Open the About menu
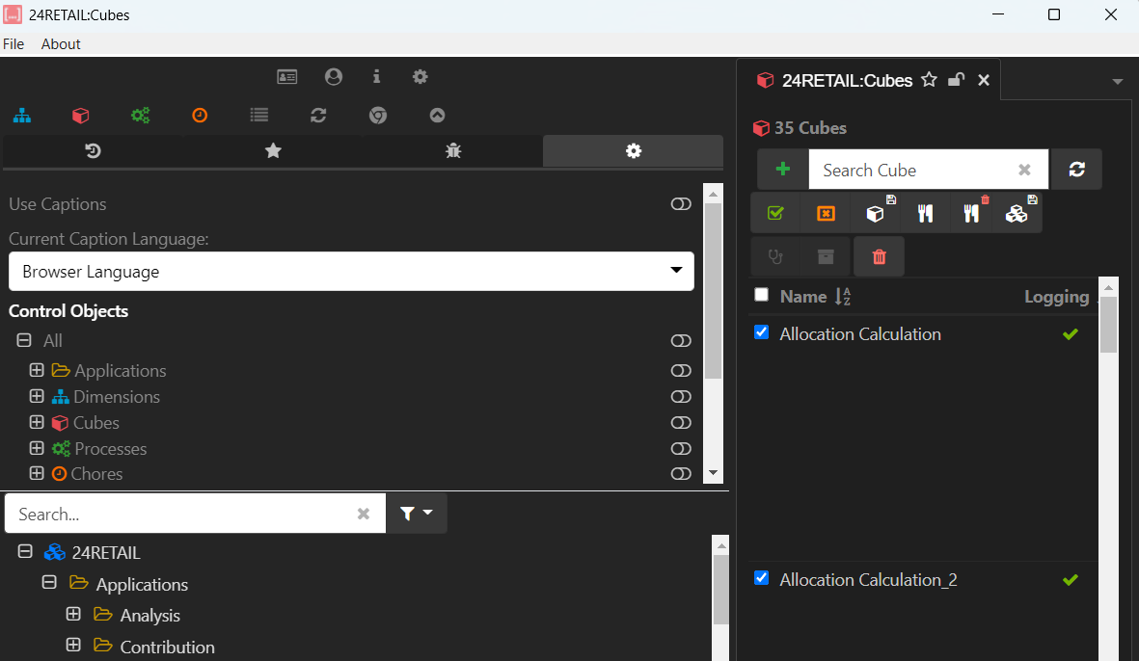The width and height of the screenshot is (1139, 661). (61, 44)
